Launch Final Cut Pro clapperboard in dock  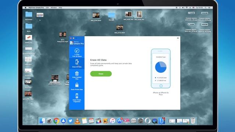coord(98,121)
